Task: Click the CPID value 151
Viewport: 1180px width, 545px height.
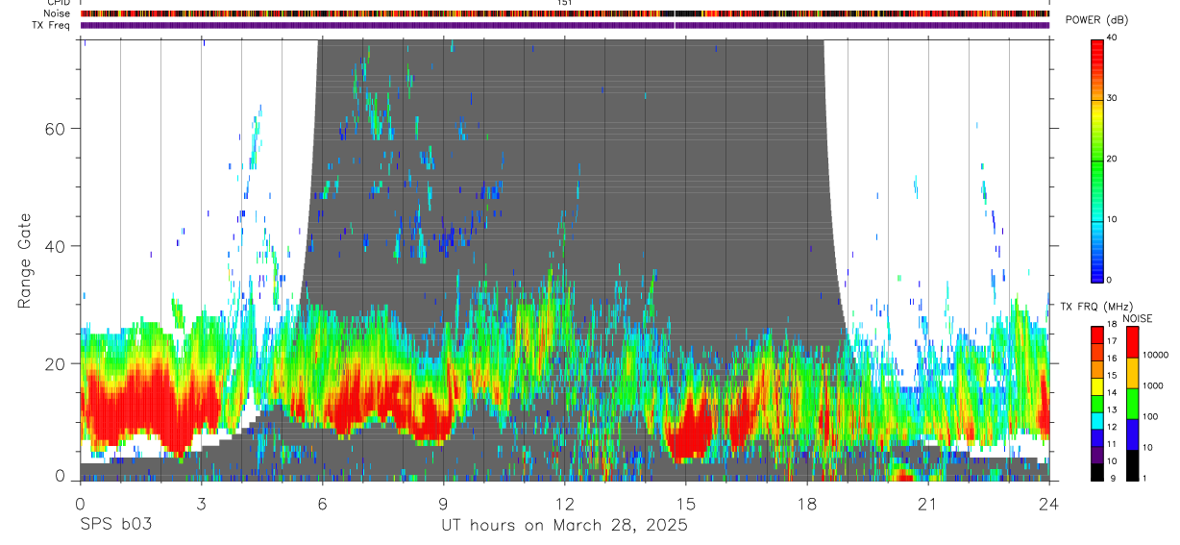Action: (x=565, y=3)
